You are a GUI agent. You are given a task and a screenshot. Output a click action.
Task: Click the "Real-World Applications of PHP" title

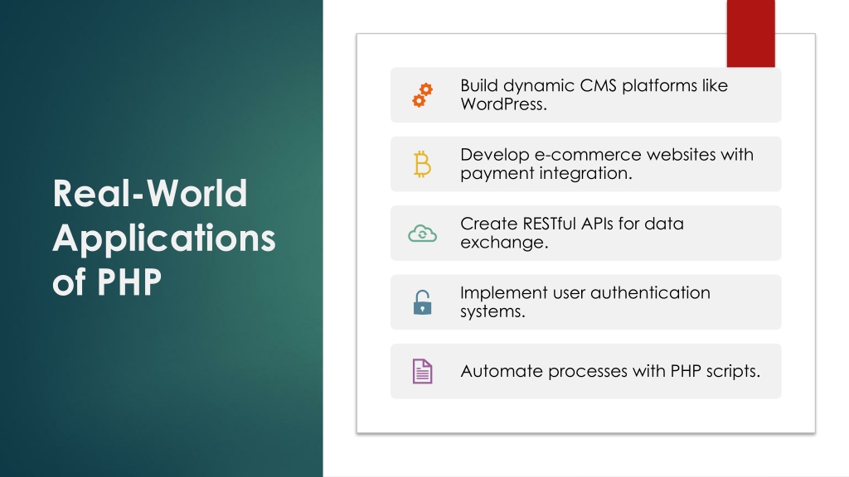coord(164,238)
